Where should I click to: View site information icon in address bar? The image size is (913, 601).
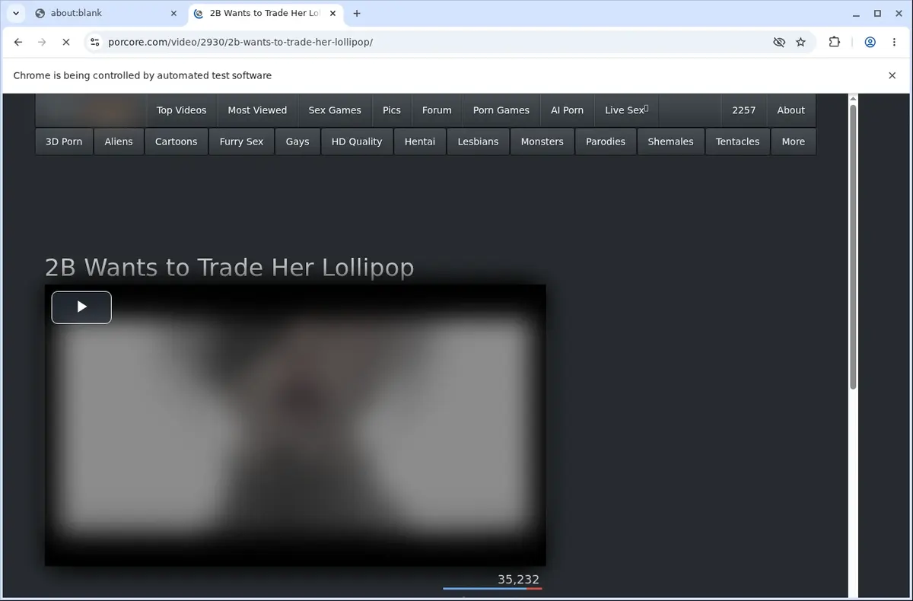(x=94, y=43)
